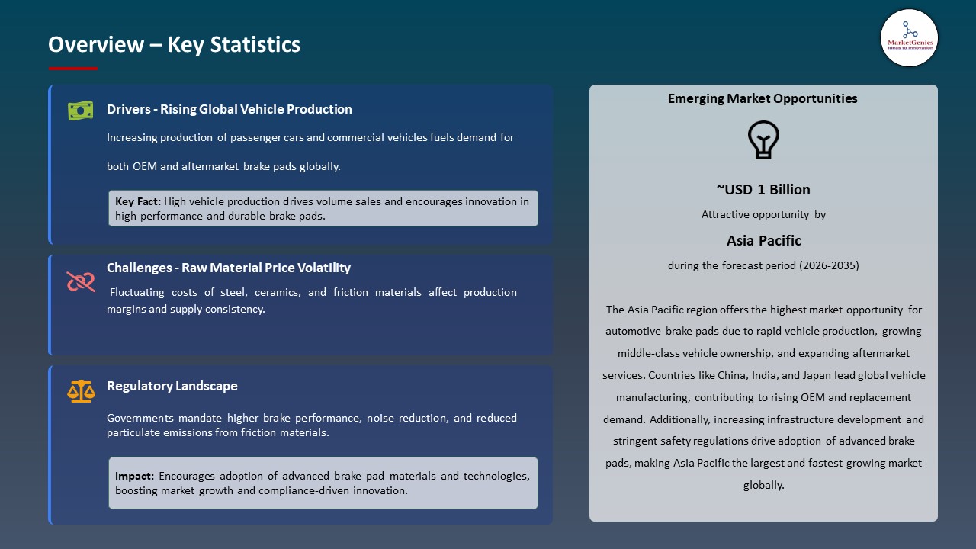
Task: Click the Drivers - Rising Global Vehicle Production heading
Action: [230, 109]
